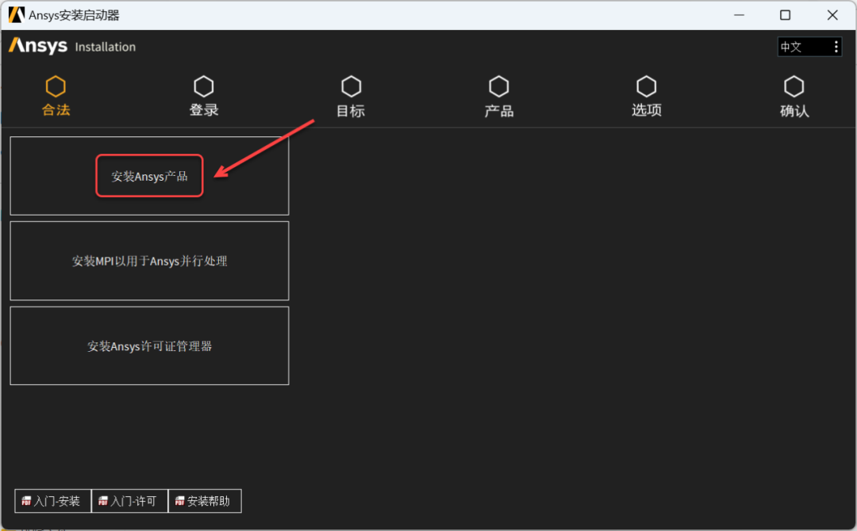The width and height of the screenshot is (857, 531).
Task: Open the 入门-许可 PDF guide
Action: 129,501
